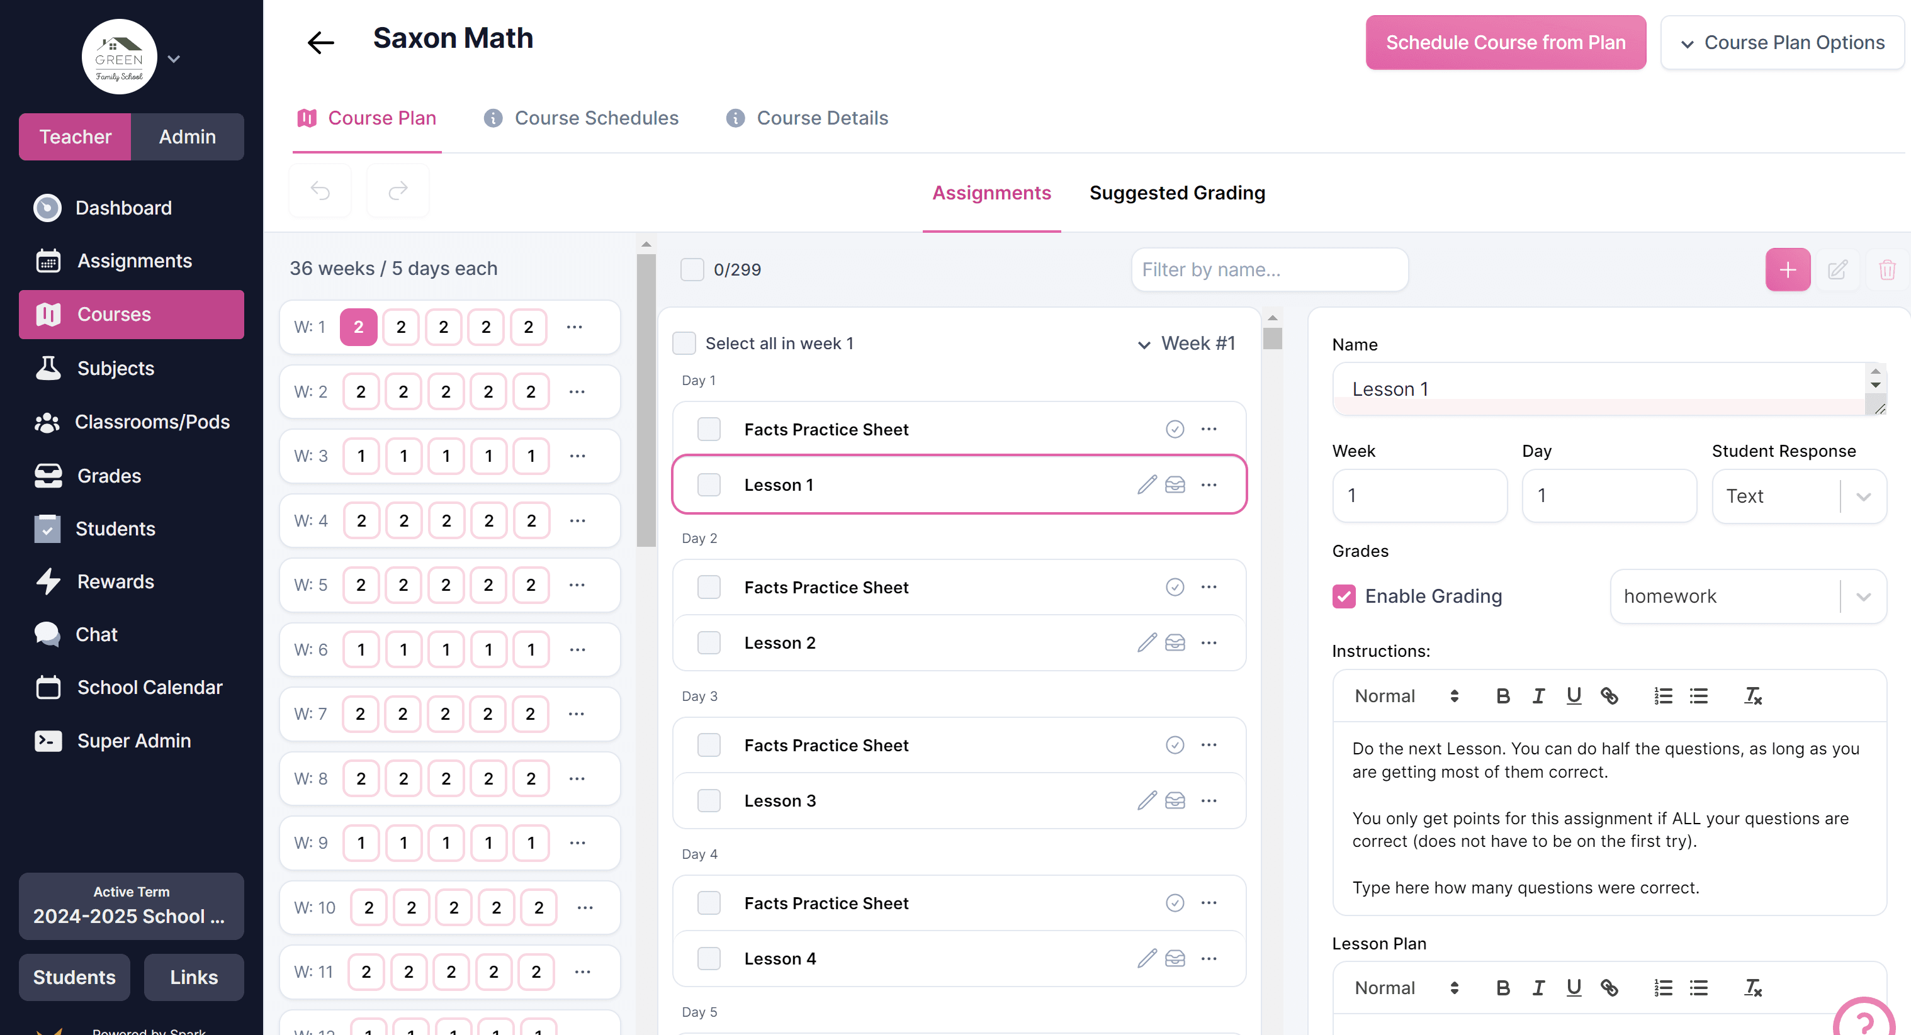Open Course Plan Options dropdown
This screenshot has width=1911, height=1035.
click(x=1782, y=42)
